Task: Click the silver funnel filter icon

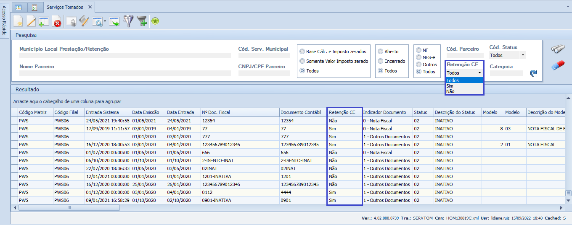Action: pos(128,21)
